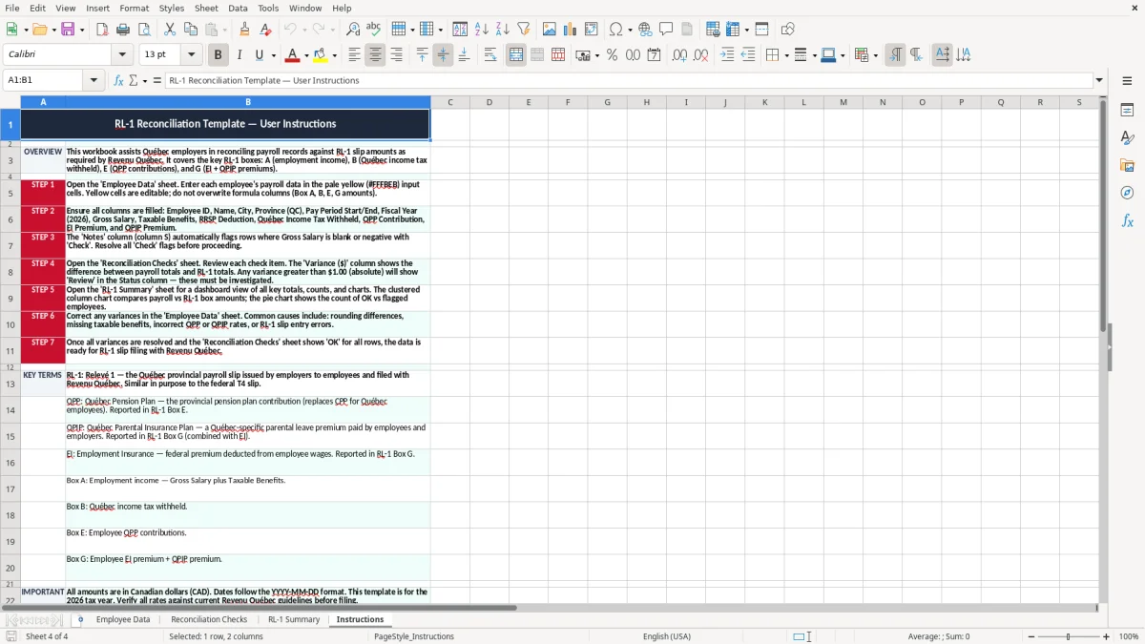The width and height of the screenshot is (1145, 644).
Task: Sort Descending using toolbar icon
Action: pyautogui.click(x=502, y=30)
